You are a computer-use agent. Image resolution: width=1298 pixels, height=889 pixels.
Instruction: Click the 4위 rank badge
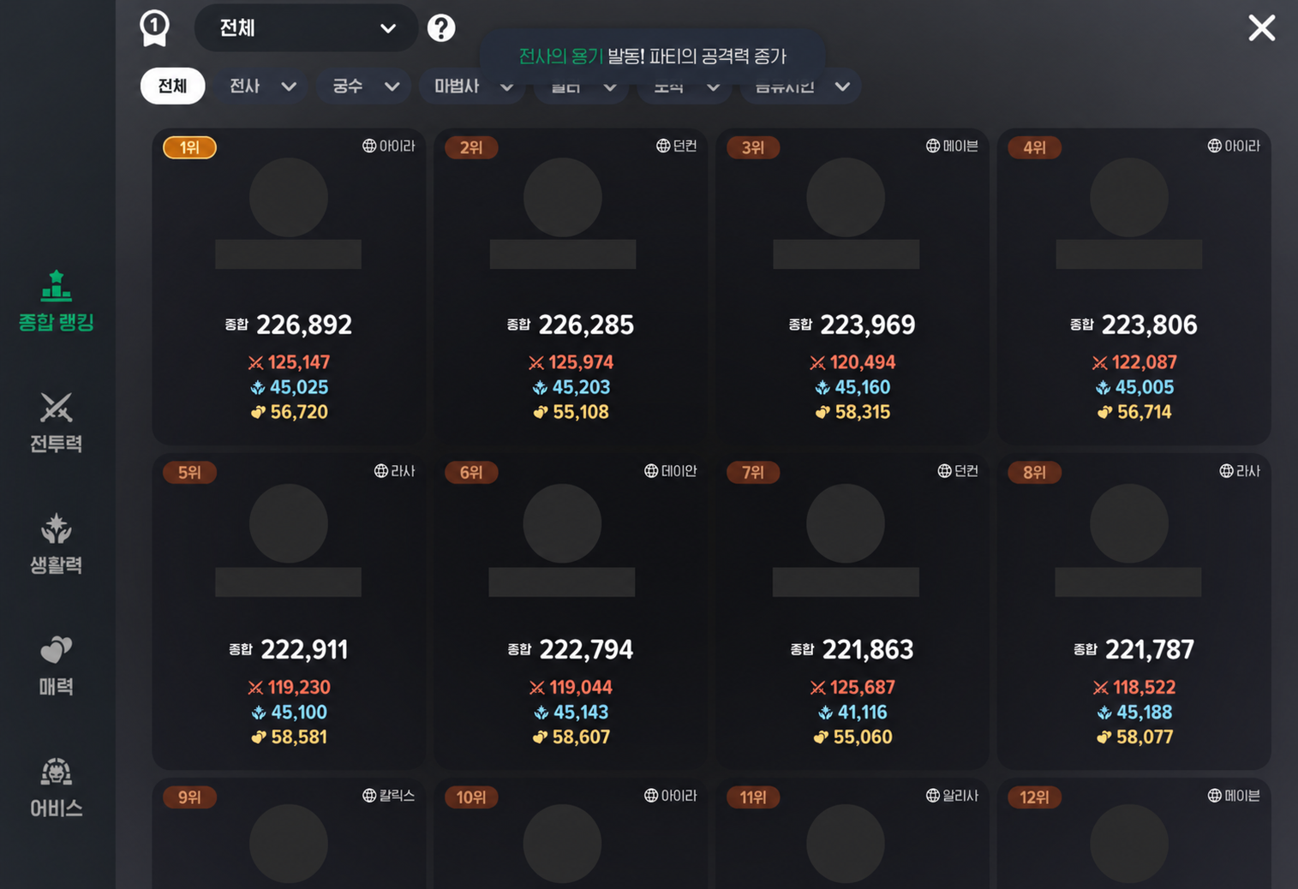point(1035,147)
